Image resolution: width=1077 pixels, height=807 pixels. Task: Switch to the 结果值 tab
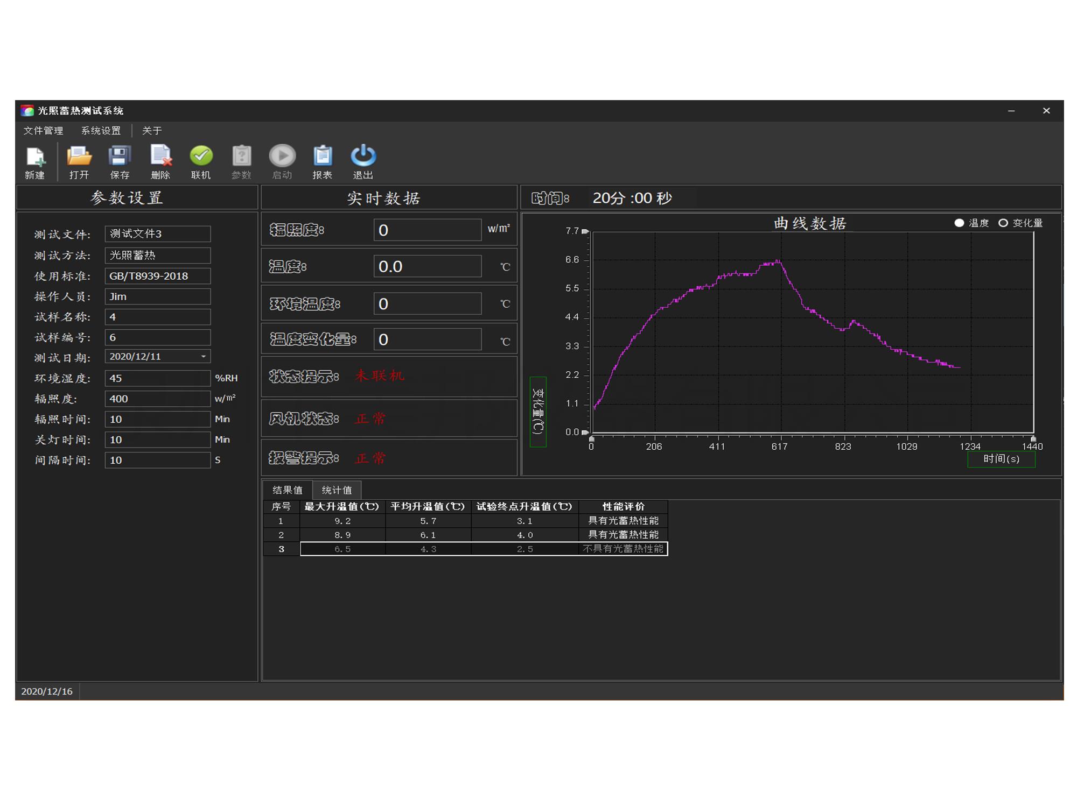288,490
